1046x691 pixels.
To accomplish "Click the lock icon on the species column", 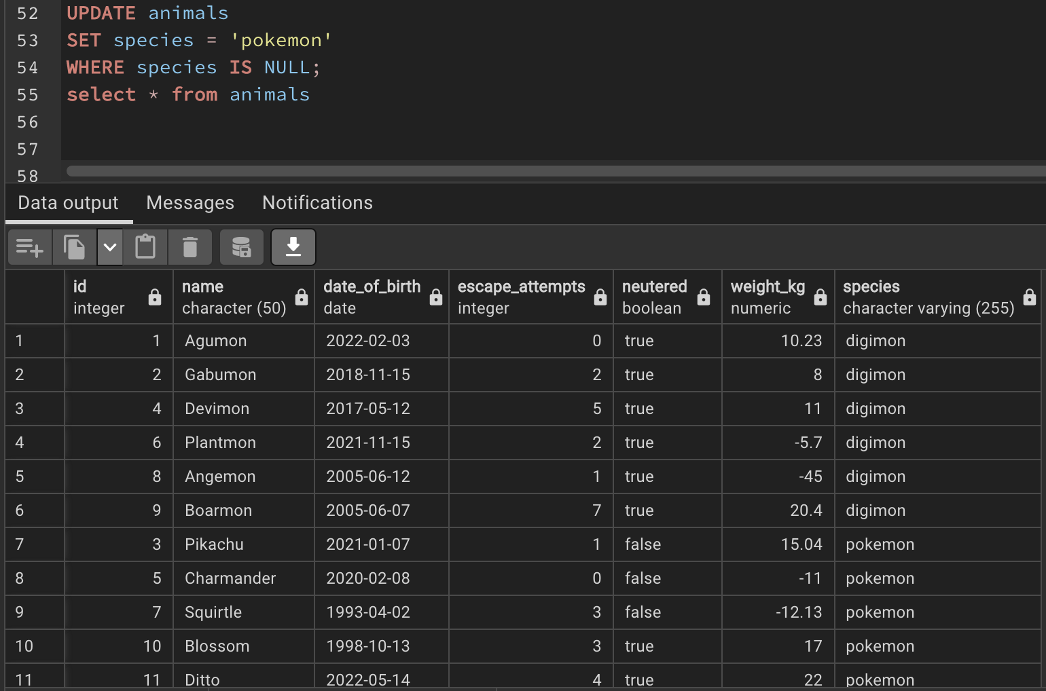I will [x=1030, y=297].
